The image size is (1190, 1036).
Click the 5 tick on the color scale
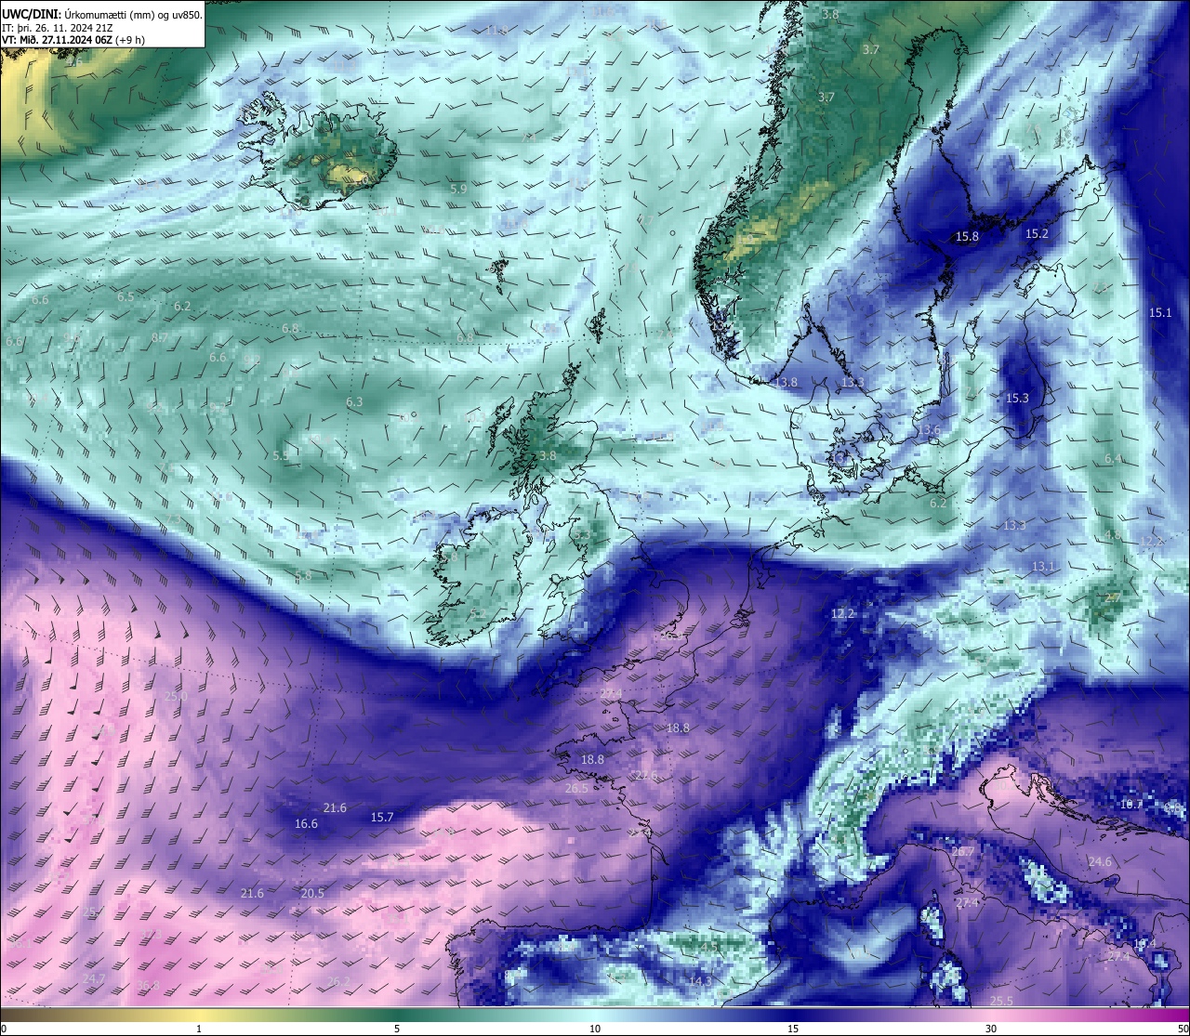tap(397, 1029)
